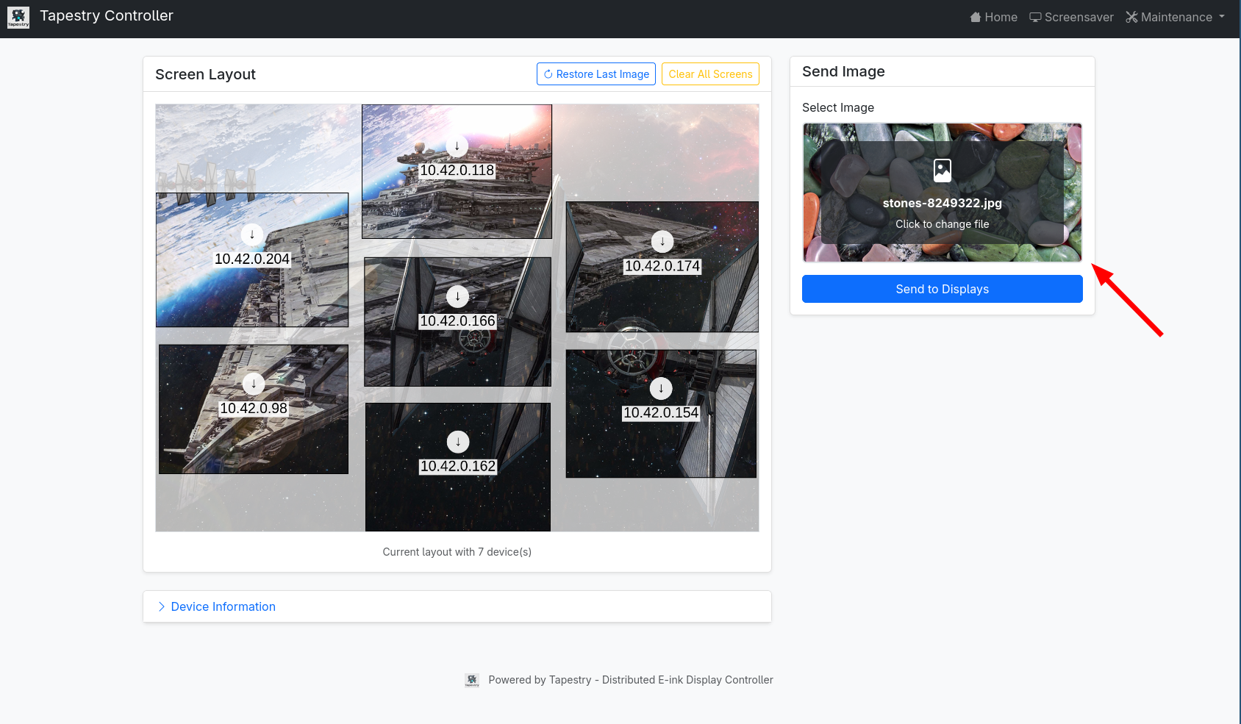Click the Tapestry logo icon in navbar

tap(18, 17)
